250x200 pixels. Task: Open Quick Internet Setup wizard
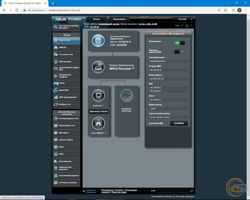(66, 27)
